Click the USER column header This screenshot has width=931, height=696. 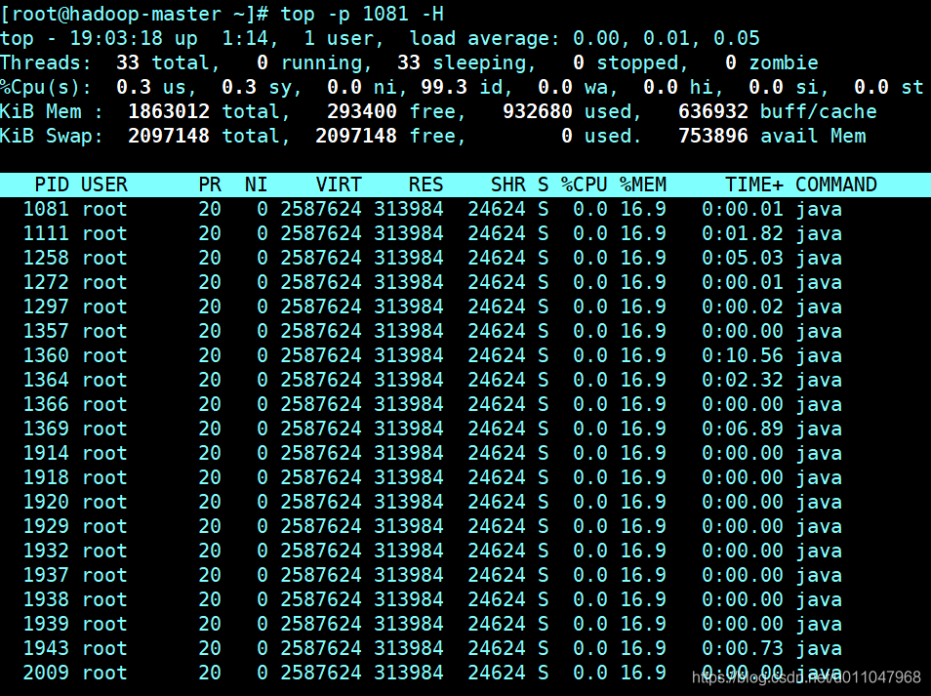(x=103, y=184)
